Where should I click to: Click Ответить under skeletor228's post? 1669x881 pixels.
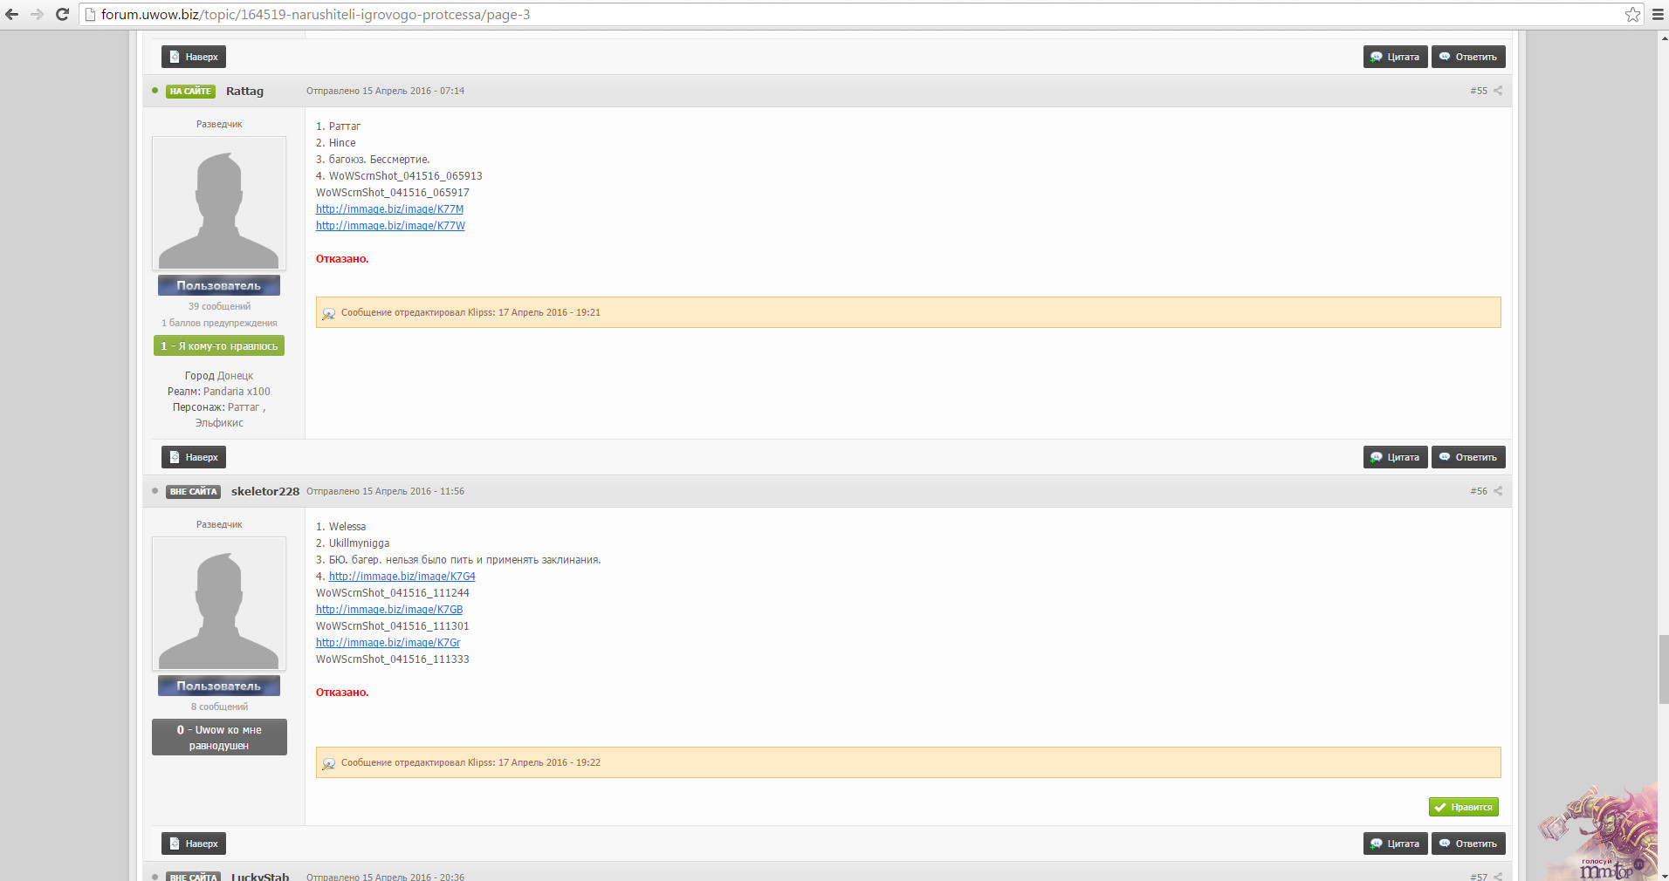1468,843
